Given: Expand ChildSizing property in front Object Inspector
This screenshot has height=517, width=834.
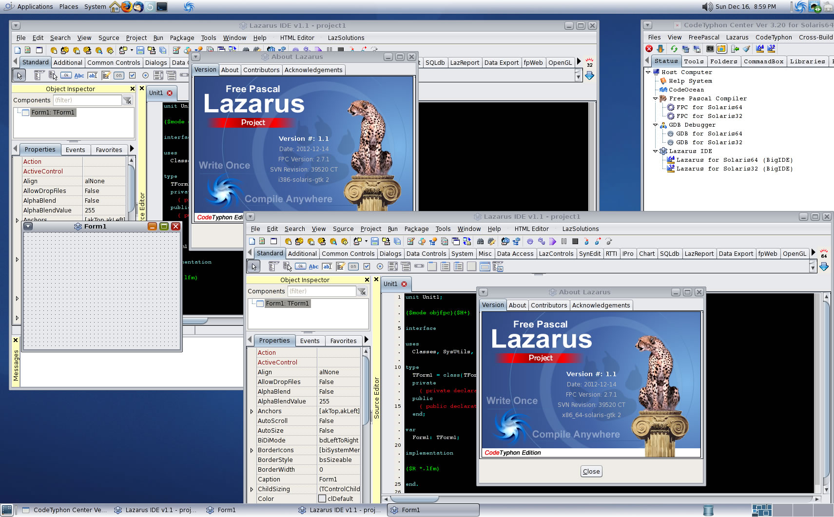Looking at the screenshot, I should click(252, 489).
